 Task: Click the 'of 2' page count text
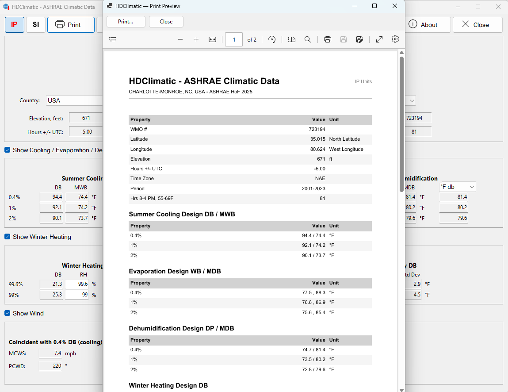point(252,39)
